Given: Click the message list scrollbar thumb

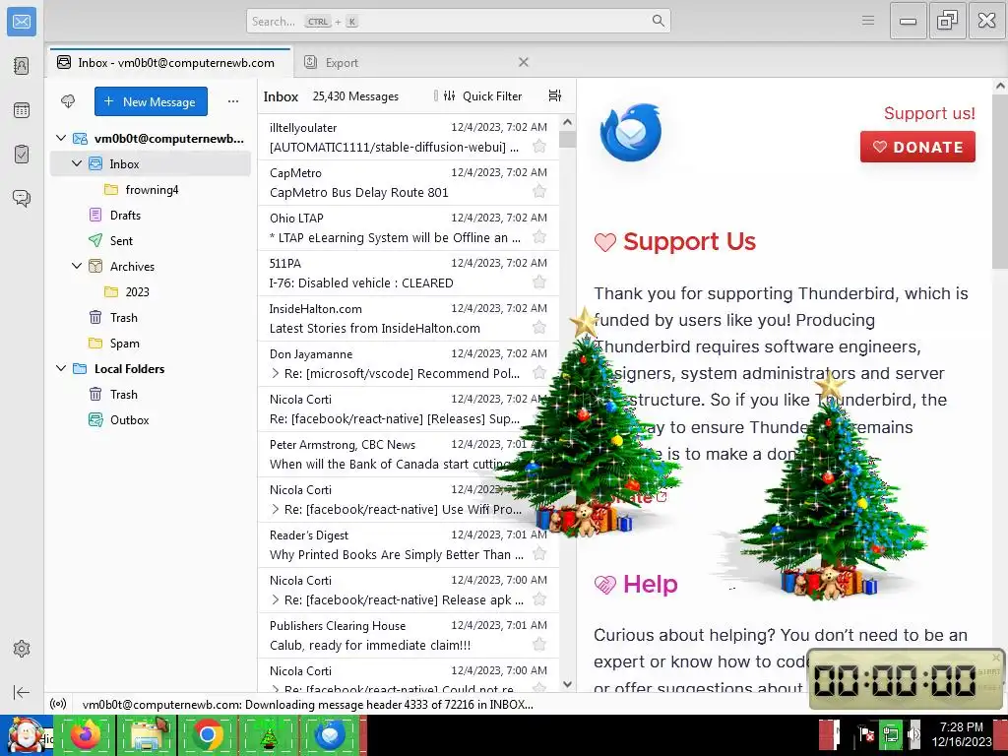Looking at the screenshot, I should pos(567,139).
